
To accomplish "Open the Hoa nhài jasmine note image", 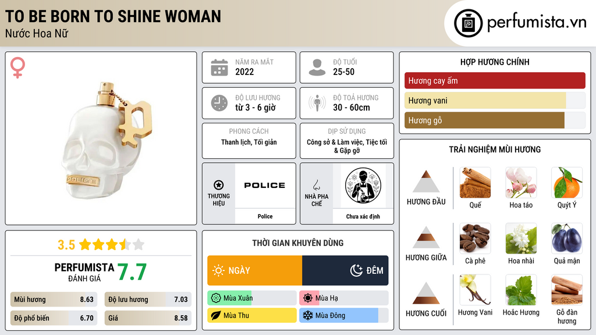I will tap(521, 238).
